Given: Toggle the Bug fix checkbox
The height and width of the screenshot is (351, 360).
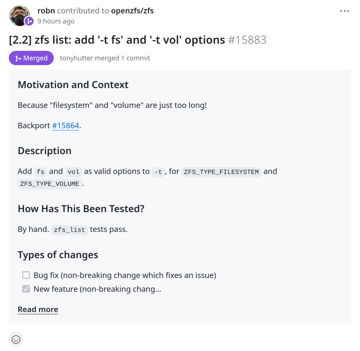Looking at the screenshot, I should point(26,275).
